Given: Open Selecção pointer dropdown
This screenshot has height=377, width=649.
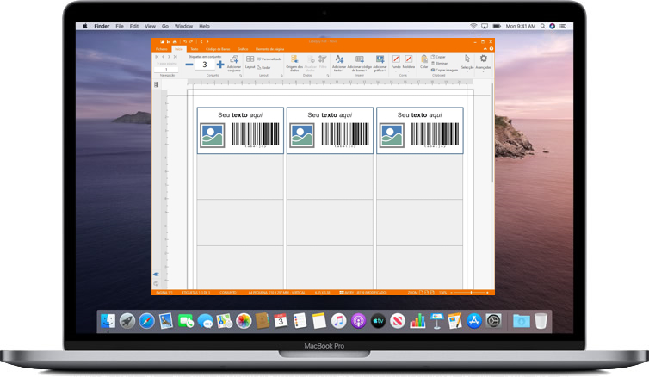Looking at the screenshot, I should 467,63.
